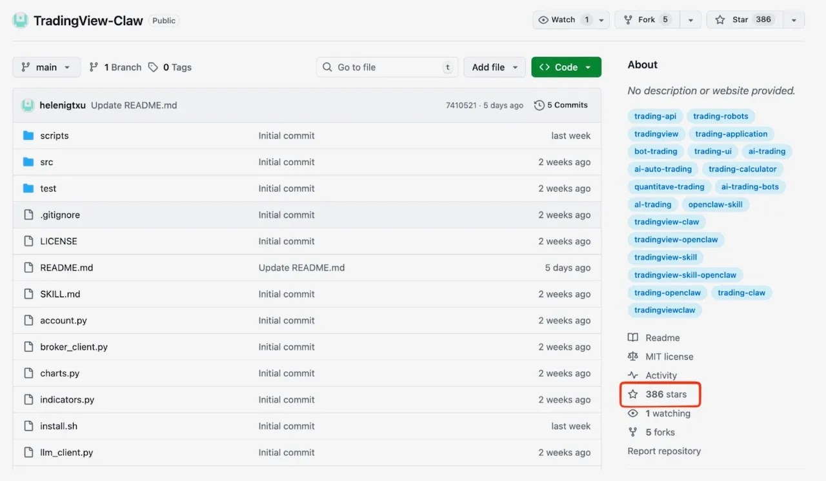Click the quantitave-trading topic tag

point(669,187)
